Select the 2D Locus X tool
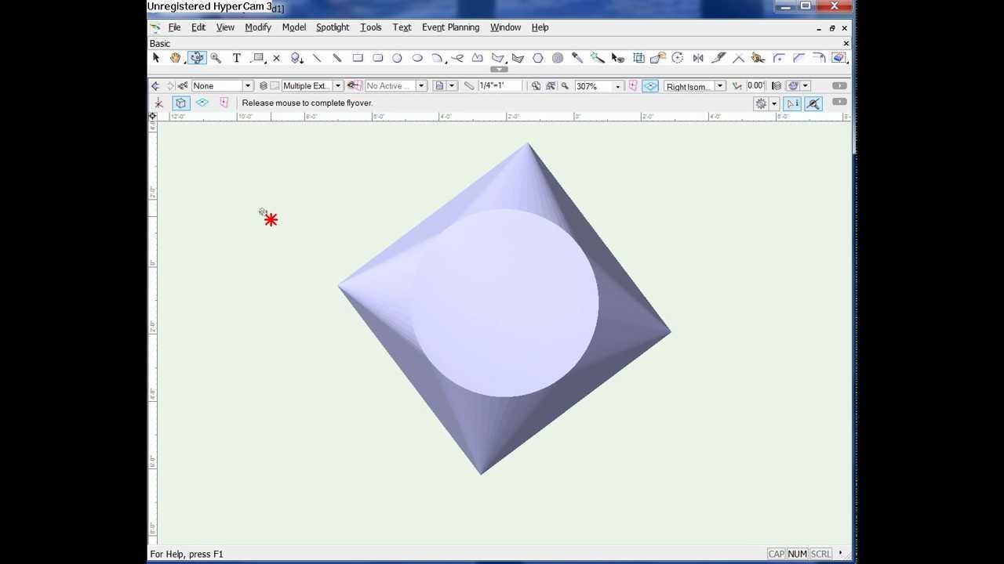The height and width of the screenshot is (564, 1004). (x=276, y=58)
